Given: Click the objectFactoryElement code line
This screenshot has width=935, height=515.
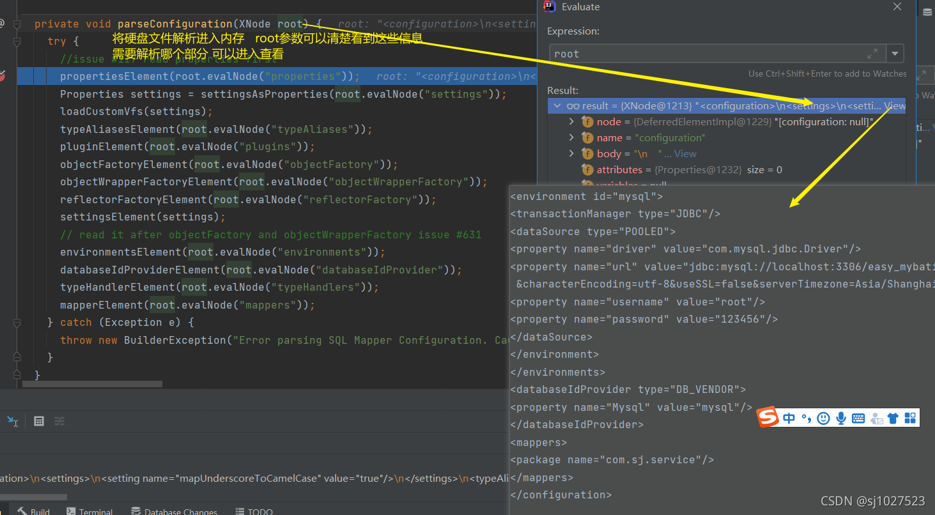Looking at the screenshot, I should pyautogui.click(x=229, y=164).
